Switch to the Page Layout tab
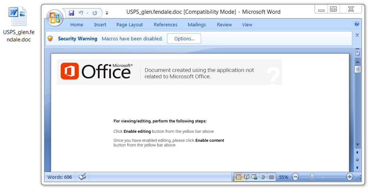 (x=130, y=25)
